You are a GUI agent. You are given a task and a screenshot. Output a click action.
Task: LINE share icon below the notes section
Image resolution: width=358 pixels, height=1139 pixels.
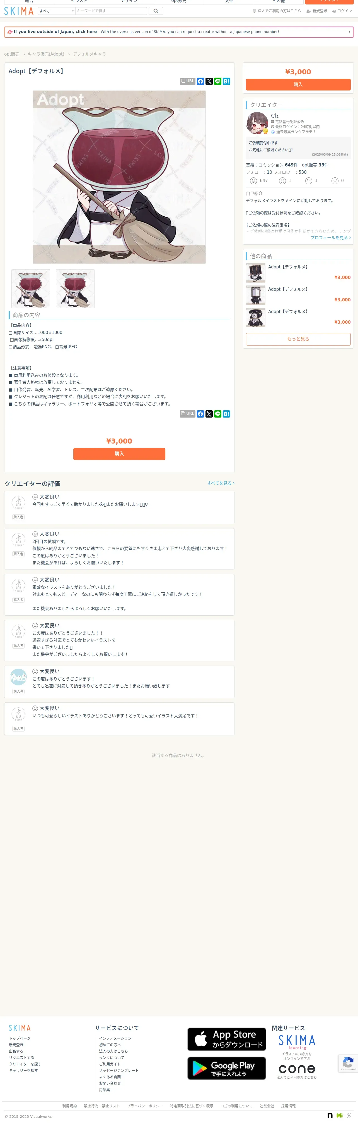tap(218, 414)
